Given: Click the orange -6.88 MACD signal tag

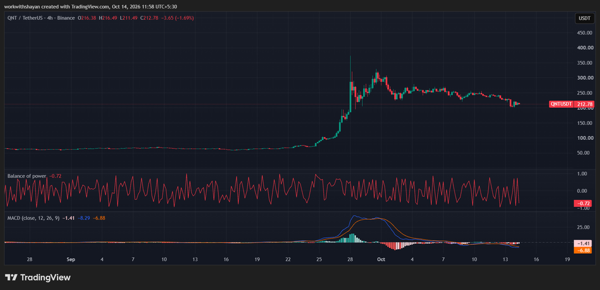Looking at the screenshot, I should tap(584, 250).
